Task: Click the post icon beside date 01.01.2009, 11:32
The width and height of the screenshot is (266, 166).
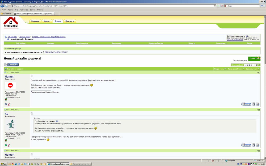Action: 5,110
